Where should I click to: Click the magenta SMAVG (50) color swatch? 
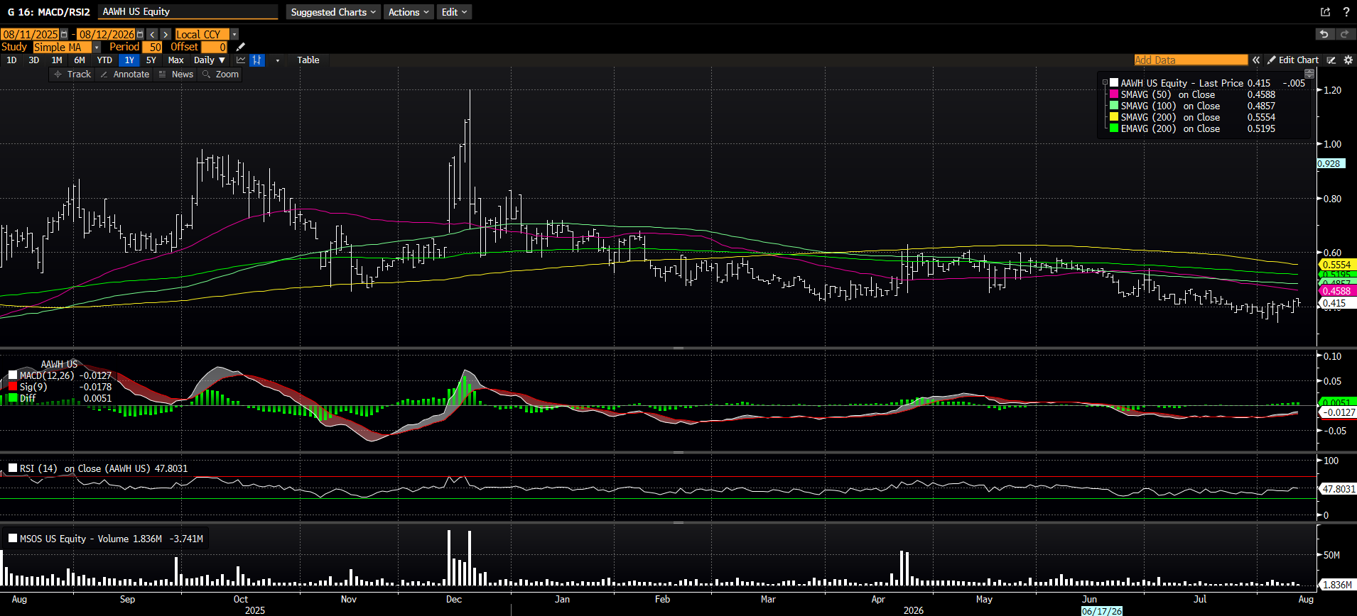point(1114,94)
